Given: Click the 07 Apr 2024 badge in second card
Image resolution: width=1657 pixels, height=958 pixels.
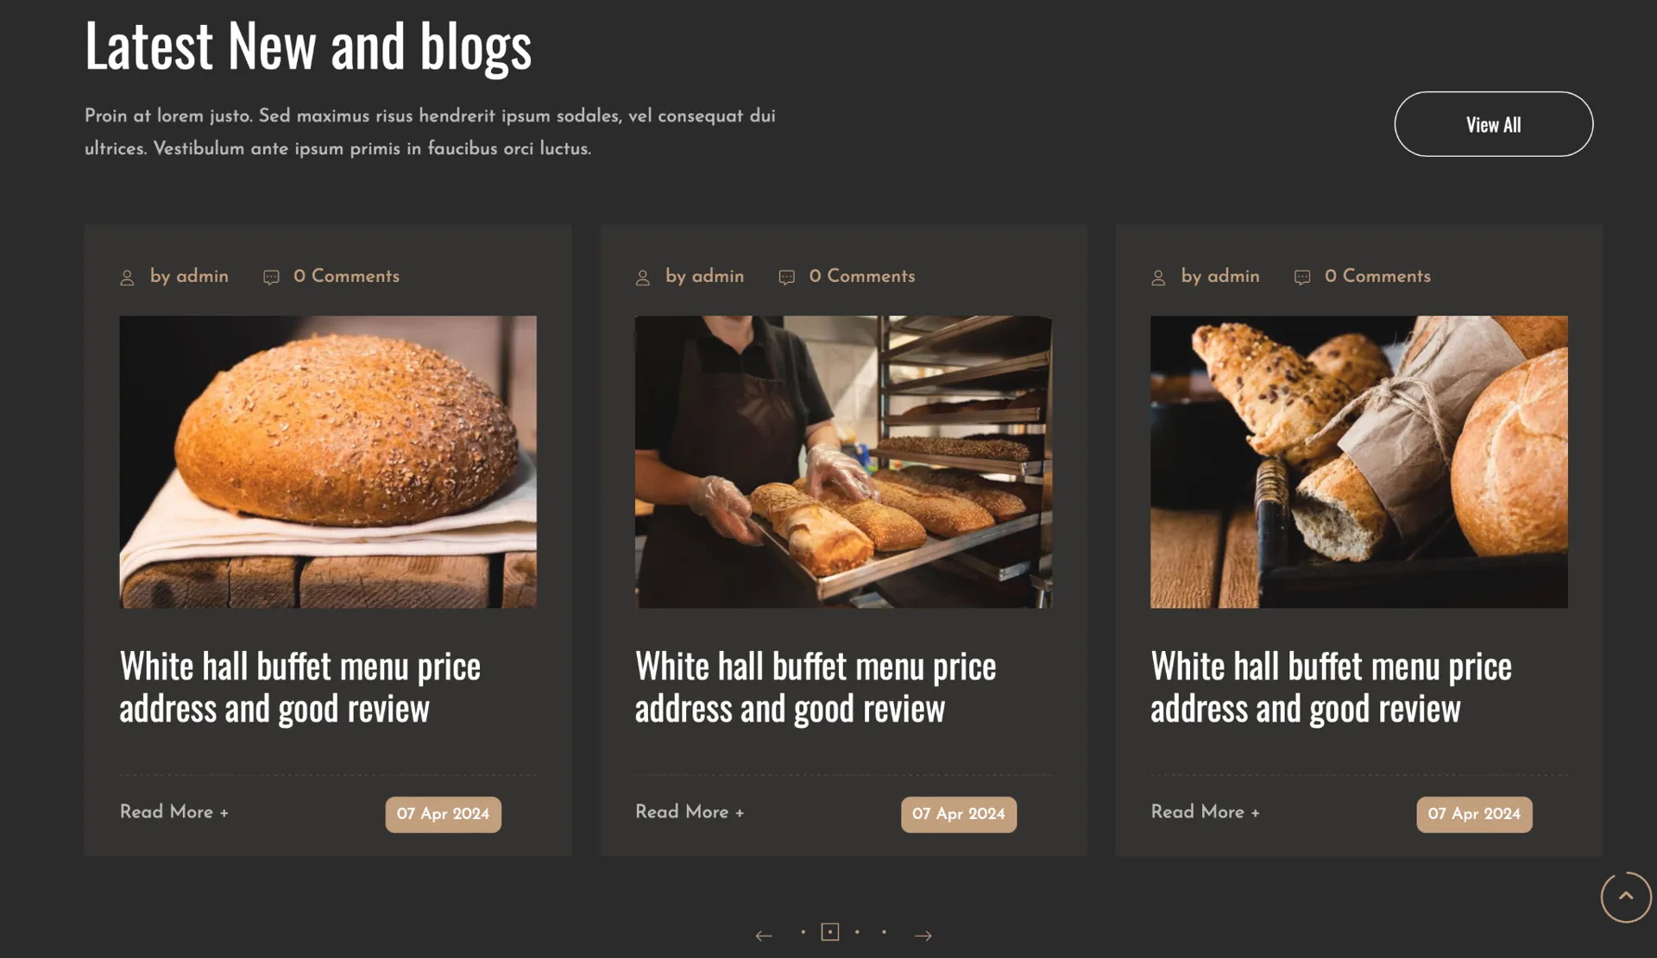Looking at the screenshot, I should click(x=959, y=814).
